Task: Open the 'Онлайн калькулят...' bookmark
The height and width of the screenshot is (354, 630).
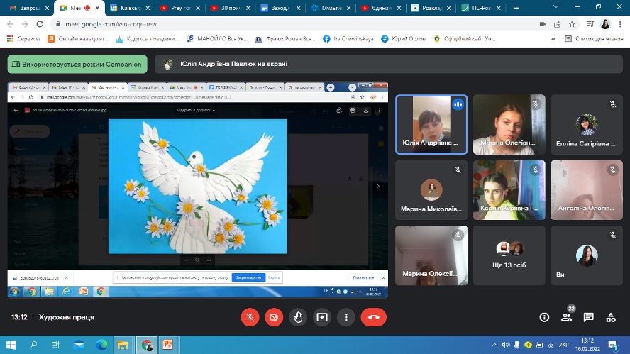Action: click(78, 38)
